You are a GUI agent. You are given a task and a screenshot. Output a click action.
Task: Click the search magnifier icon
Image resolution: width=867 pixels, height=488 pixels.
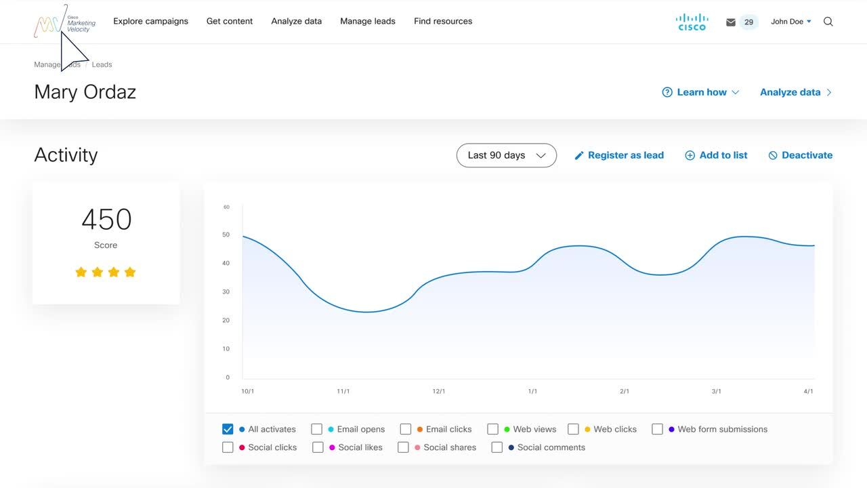click(x=828, y=22)
